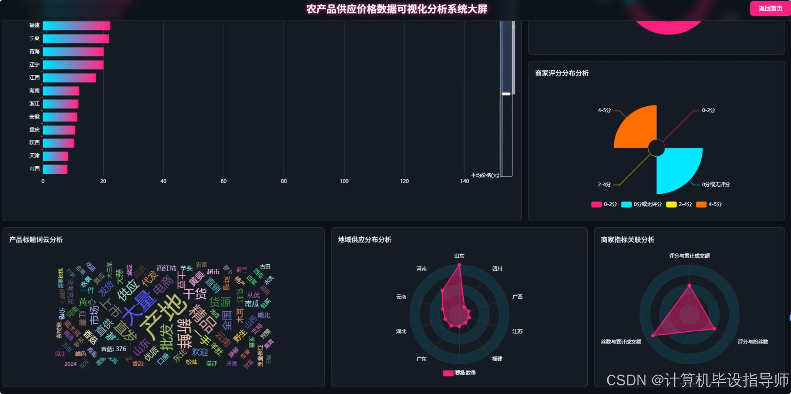Click the 返回首页 button
Screen dimensions: 791x394
[x=770, y=8]
